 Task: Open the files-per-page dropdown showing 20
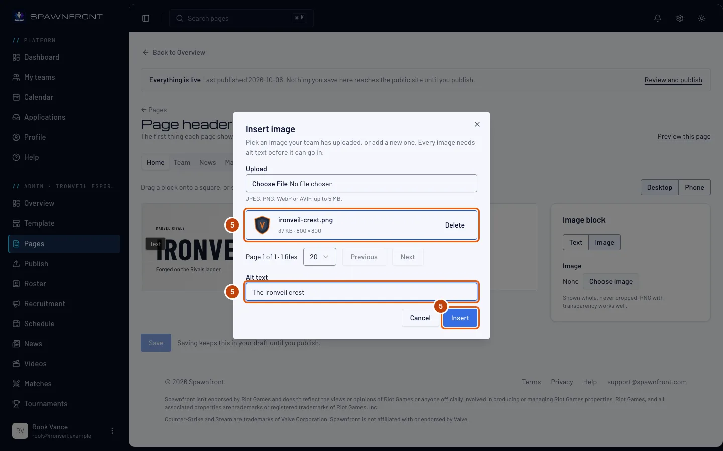tap(320, 257)
